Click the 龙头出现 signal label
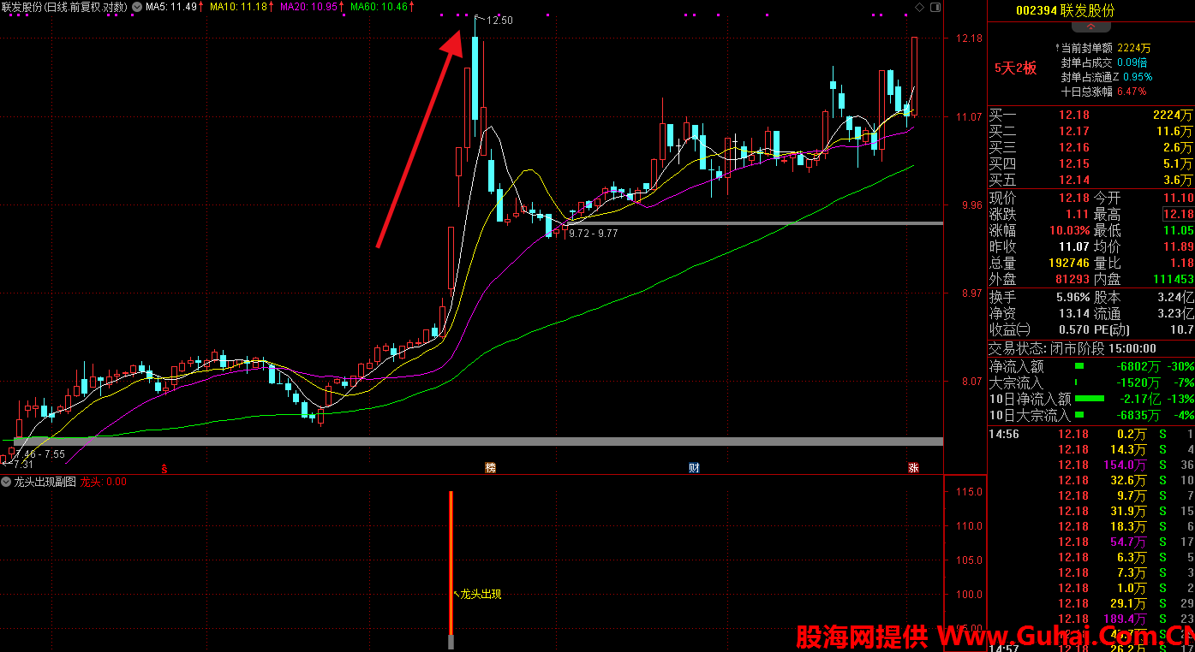 (x=480, y=594)
